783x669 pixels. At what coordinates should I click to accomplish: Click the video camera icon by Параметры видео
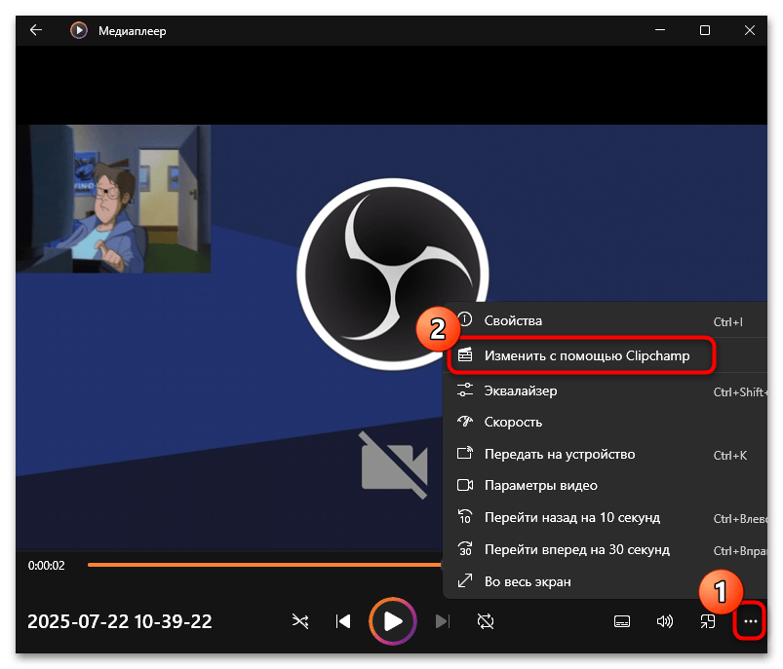pos(465,485)
